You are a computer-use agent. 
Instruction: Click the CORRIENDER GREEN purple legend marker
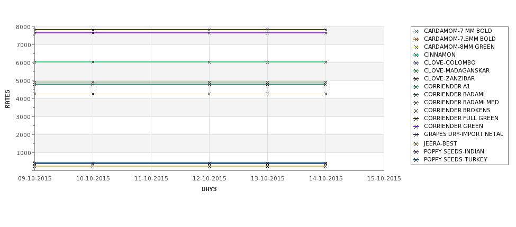tap(417, 126)
